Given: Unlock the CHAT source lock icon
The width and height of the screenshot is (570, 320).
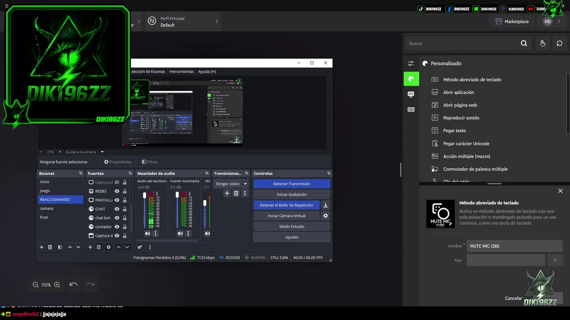Looking at the screenshot, I should [x=125, y=209].
